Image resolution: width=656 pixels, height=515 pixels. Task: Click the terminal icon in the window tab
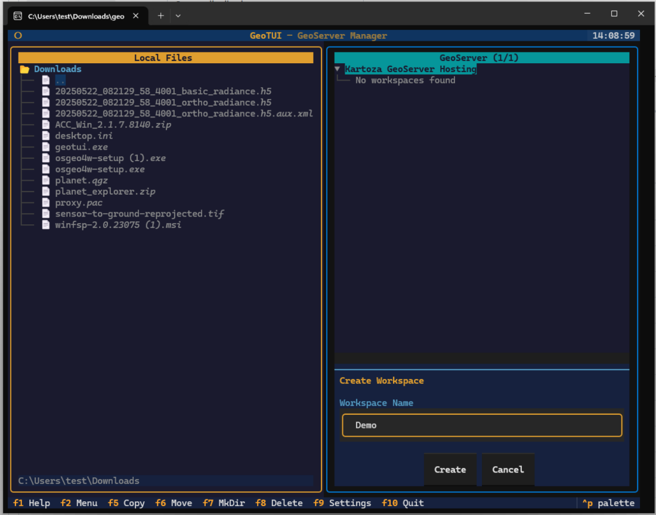[18, 16]
